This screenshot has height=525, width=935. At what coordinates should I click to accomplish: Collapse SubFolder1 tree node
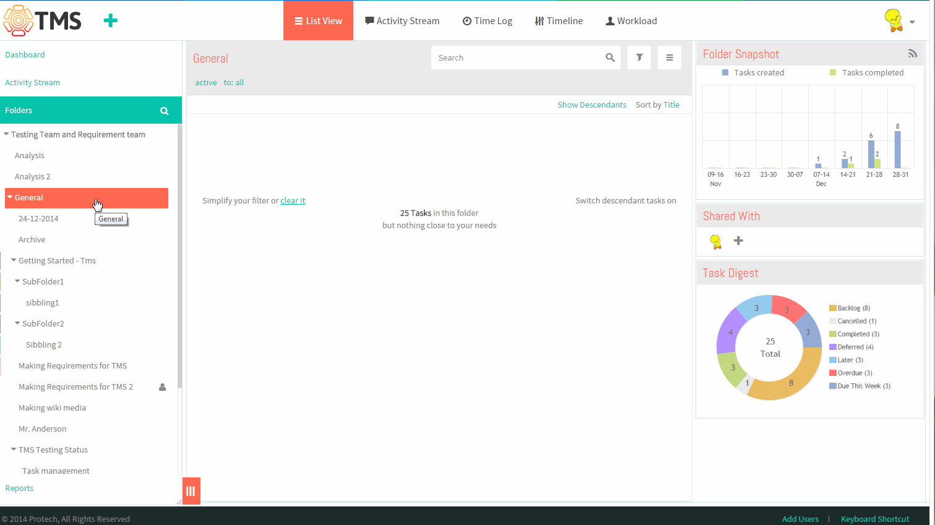pyautogui.click(x=17, y=281)
